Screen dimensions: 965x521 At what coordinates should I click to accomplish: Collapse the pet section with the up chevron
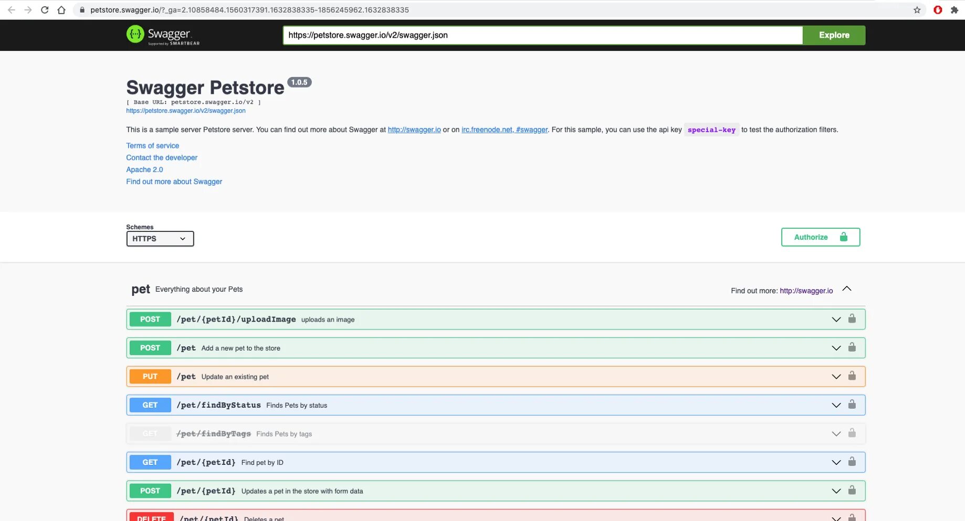pos(846,289)
